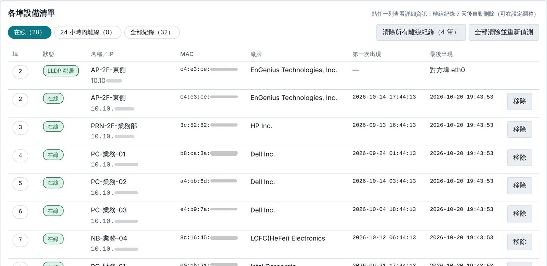Click LCFC(HeFei) Electronics vendor cell

pos(288,238)
